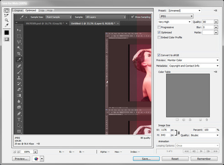224x165 pixels.
Task: Click the Remember button
Action: (204, 159)
